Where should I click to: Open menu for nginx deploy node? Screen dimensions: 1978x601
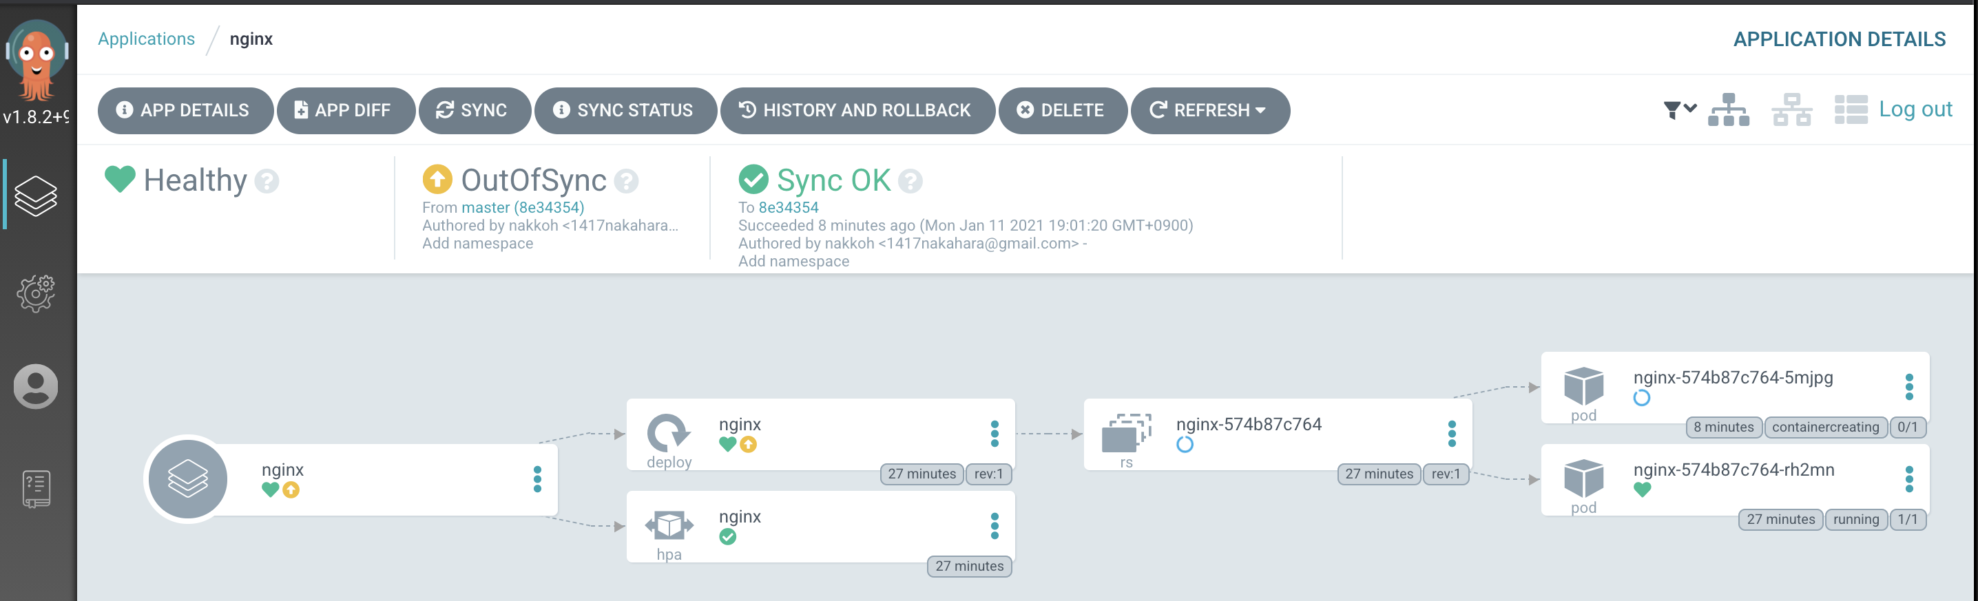pyautogui.click(x=995, y=434)
